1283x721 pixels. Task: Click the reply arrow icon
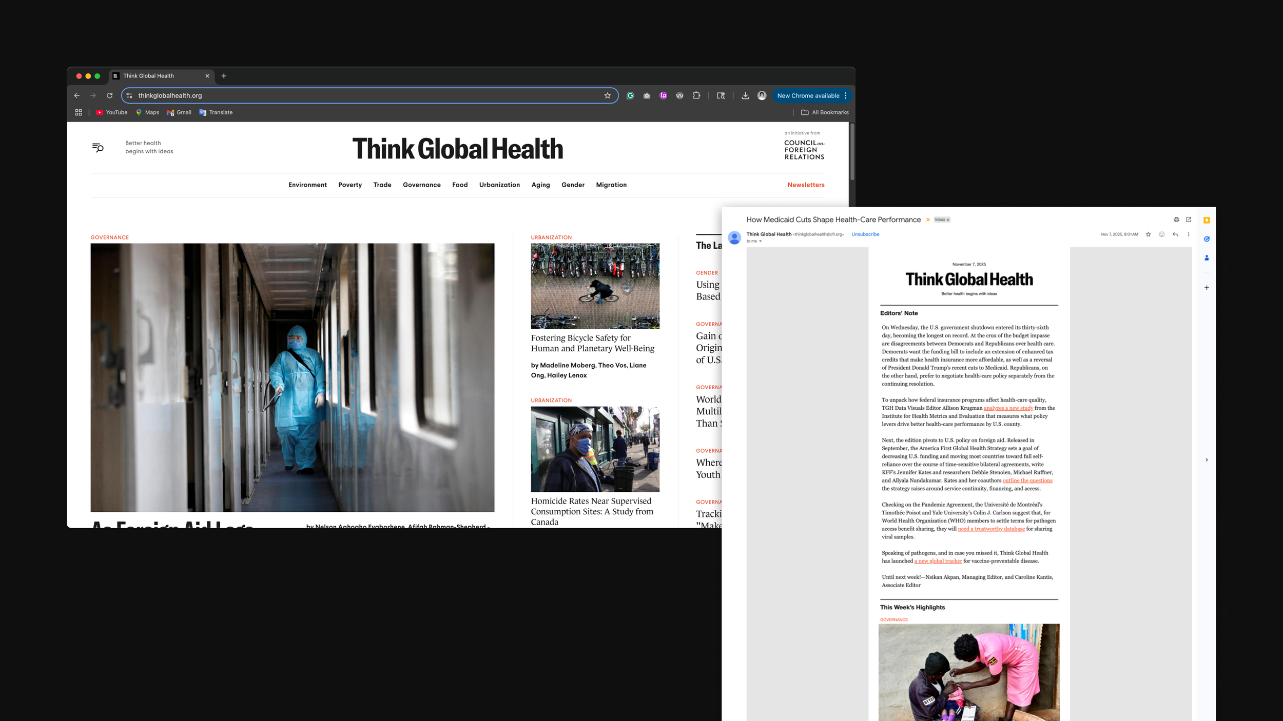1175,234
